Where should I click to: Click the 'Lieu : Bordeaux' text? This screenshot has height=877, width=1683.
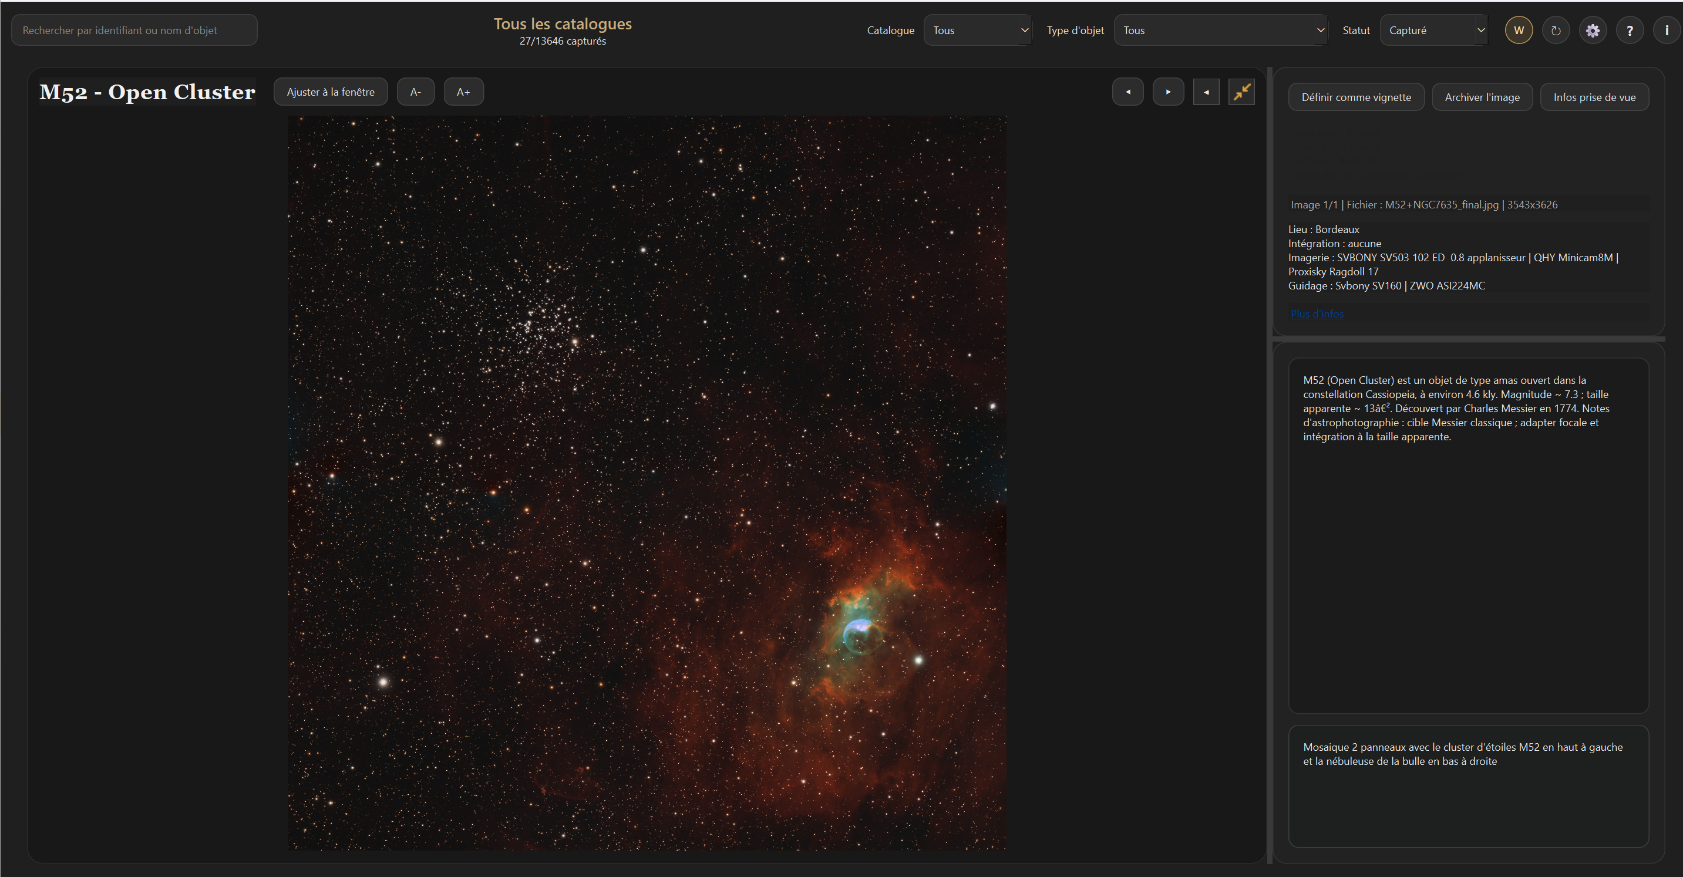[x=1324, y=229]
